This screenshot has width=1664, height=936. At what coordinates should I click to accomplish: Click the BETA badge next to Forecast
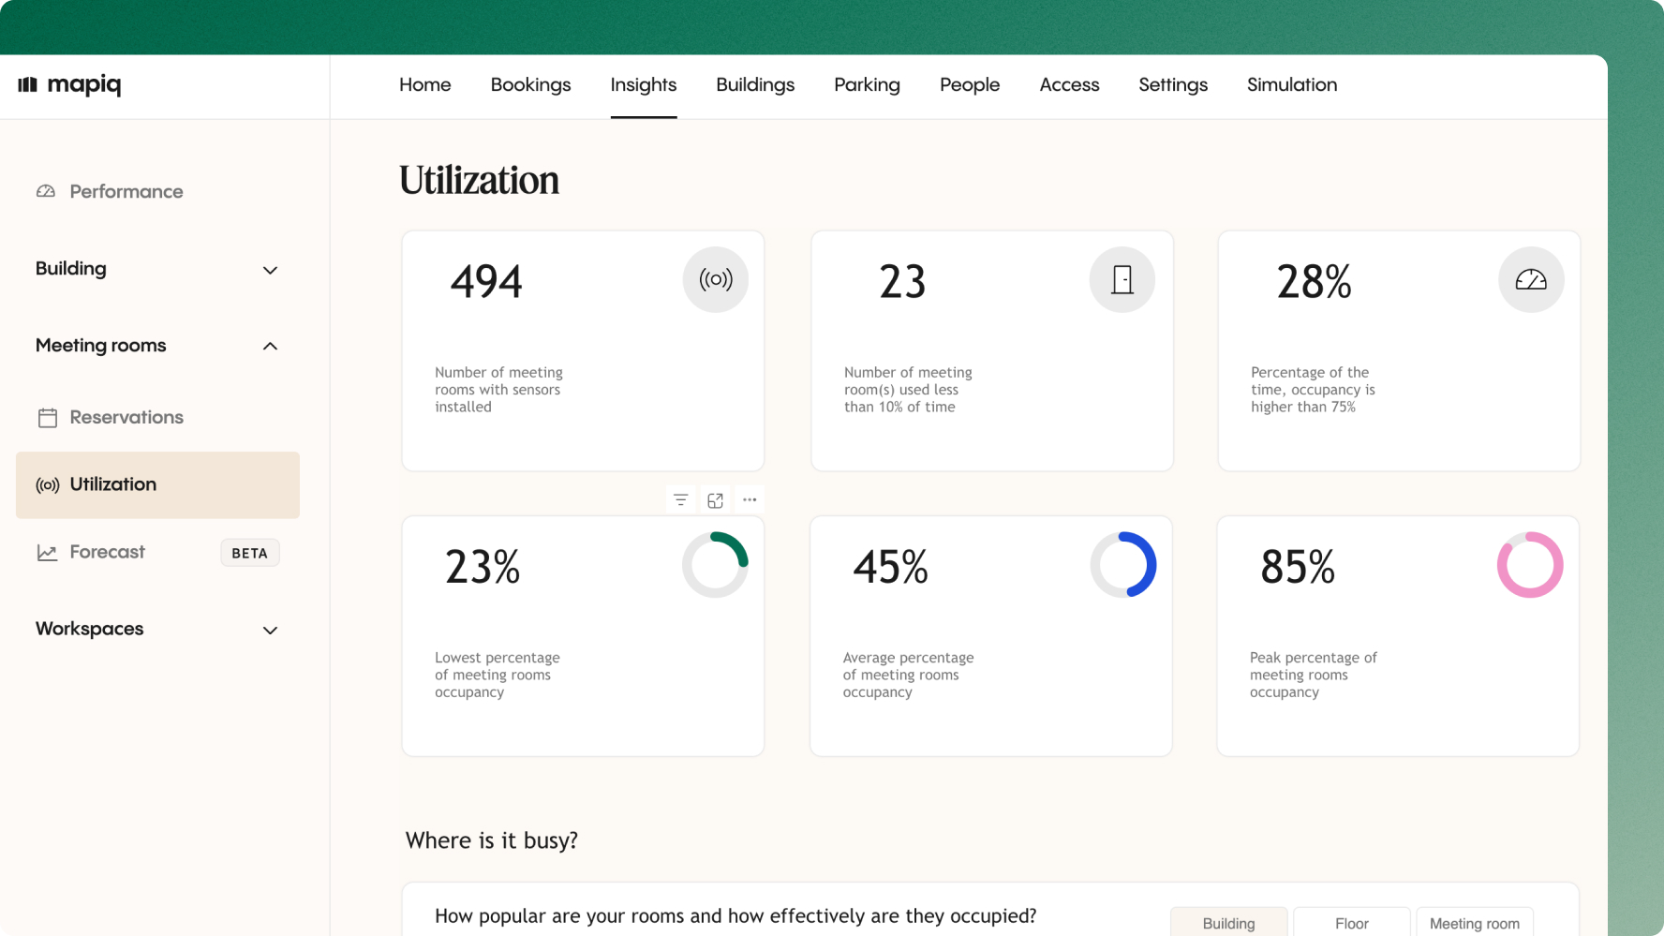(250, 553)
